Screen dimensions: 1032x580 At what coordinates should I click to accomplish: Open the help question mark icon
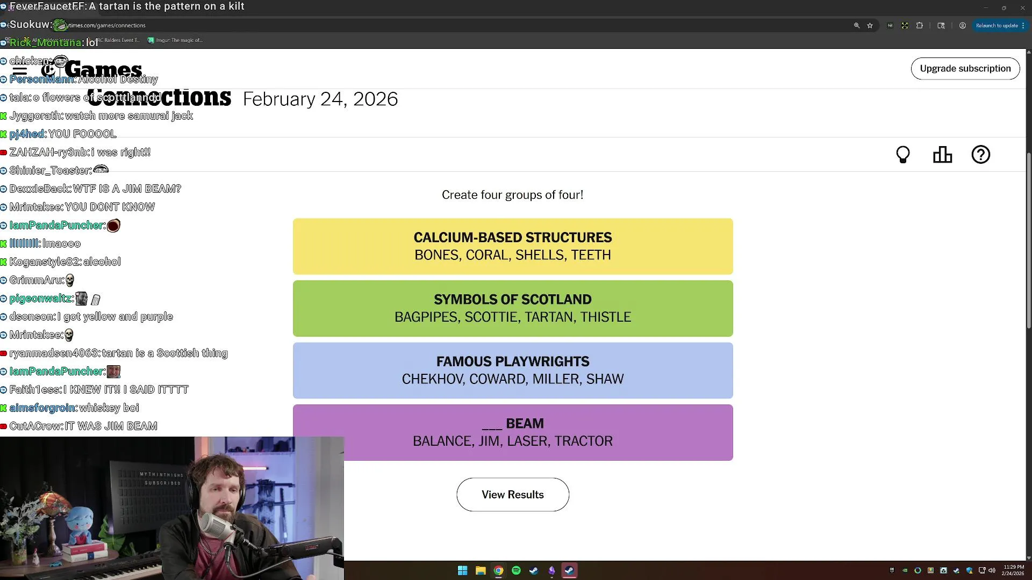click(x=980, y=155)
